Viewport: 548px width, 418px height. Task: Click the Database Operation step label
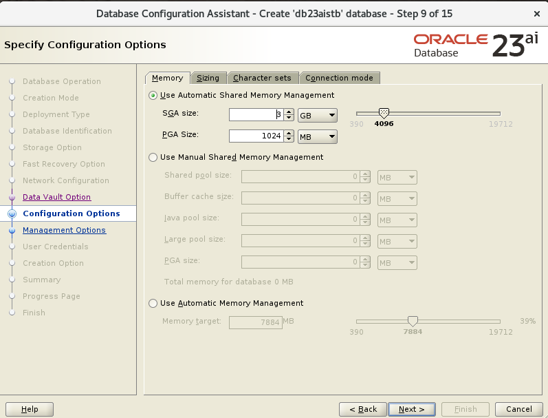(62, 81)
